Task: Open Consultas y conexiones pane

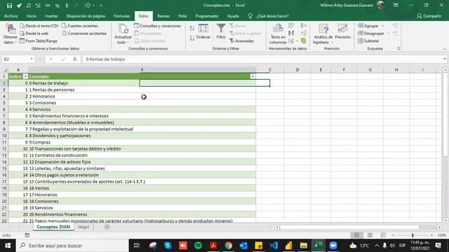Action: pos(157,26)
